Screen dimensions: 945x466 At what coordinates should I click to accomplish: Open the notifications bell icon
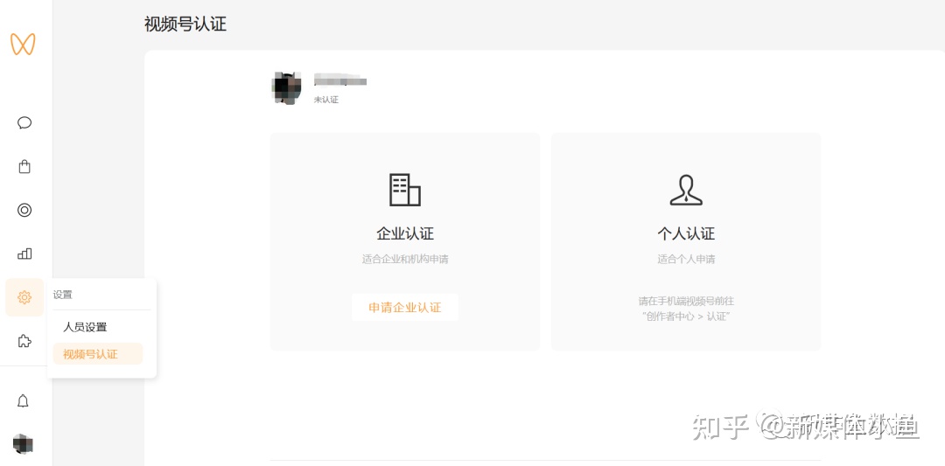click(24, 400)
